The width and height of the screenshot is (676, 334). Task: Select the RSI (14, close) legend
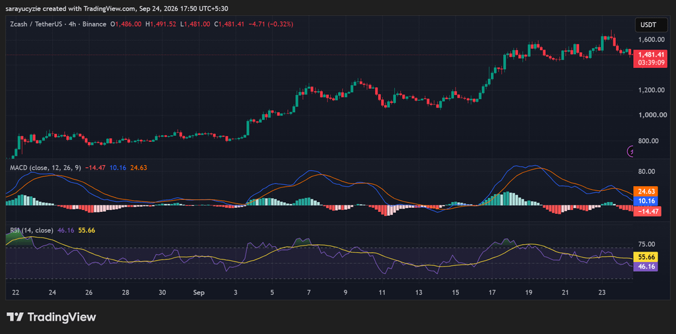(x=32, y=230)
